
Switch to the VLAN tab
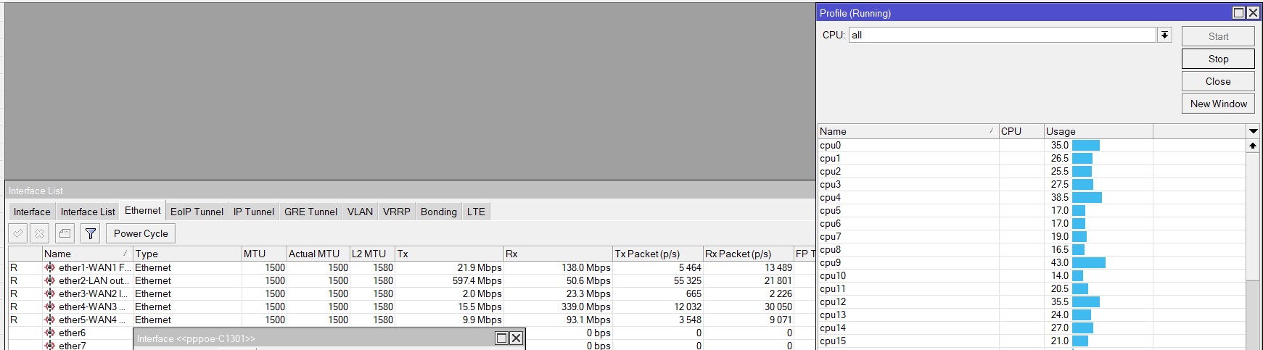[360, 212]
